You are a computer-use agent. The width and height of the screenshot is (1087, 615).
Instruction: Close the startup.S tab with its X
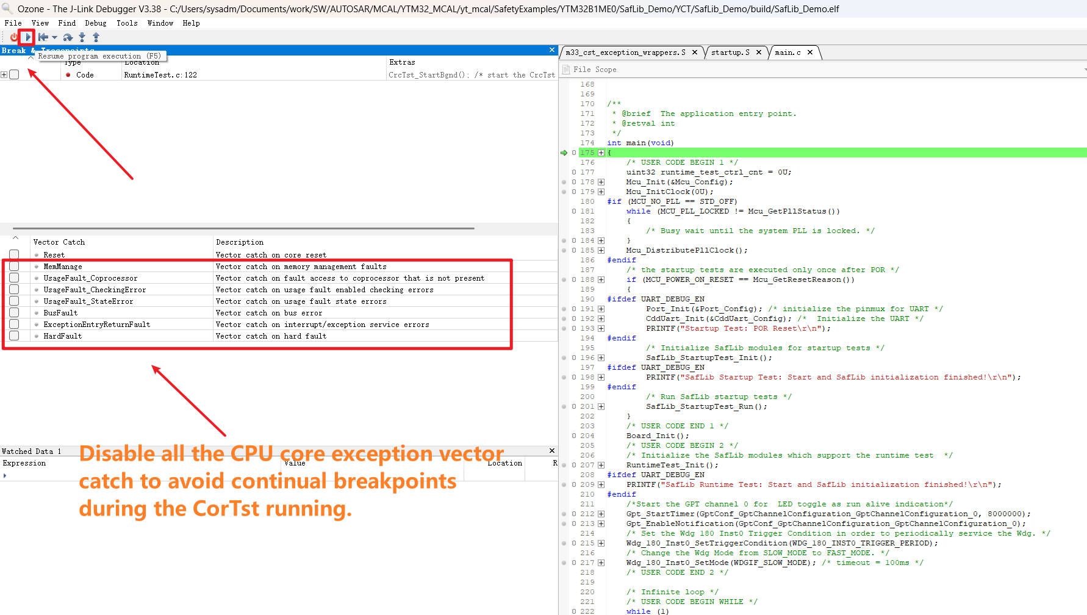759,52
